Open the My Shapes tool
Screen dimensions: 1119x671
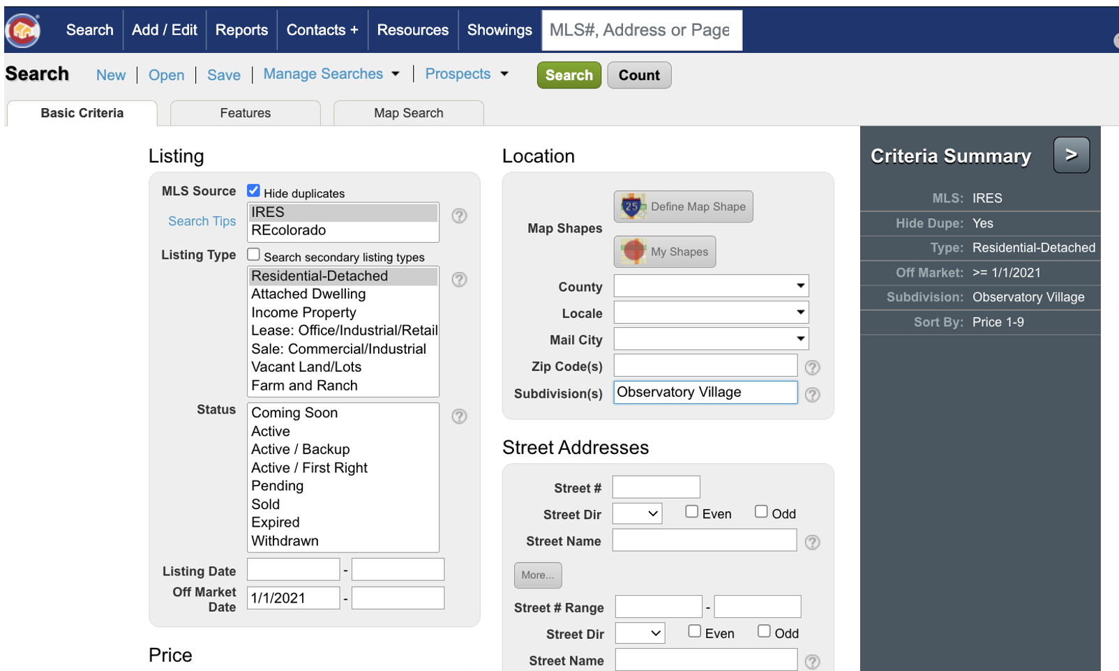point(663,252)
